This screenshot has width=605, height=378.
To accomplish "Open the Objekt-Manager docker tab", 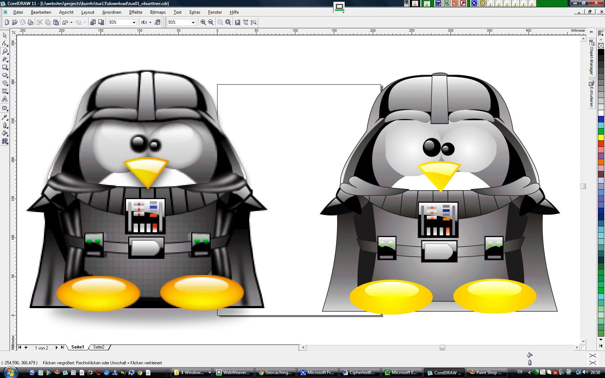I will (592, 57).
